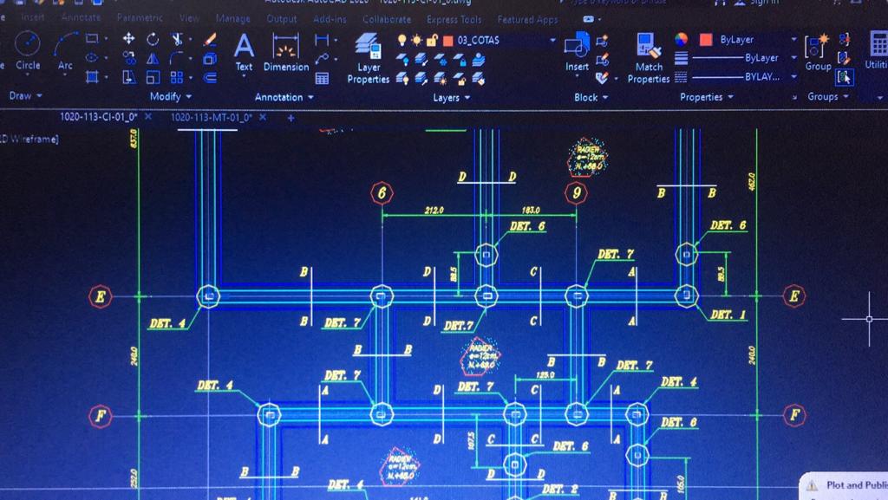Pick the Move tool in Modify panel
The width and height of the screenshot is (888, 500).
tap(128, 38)
